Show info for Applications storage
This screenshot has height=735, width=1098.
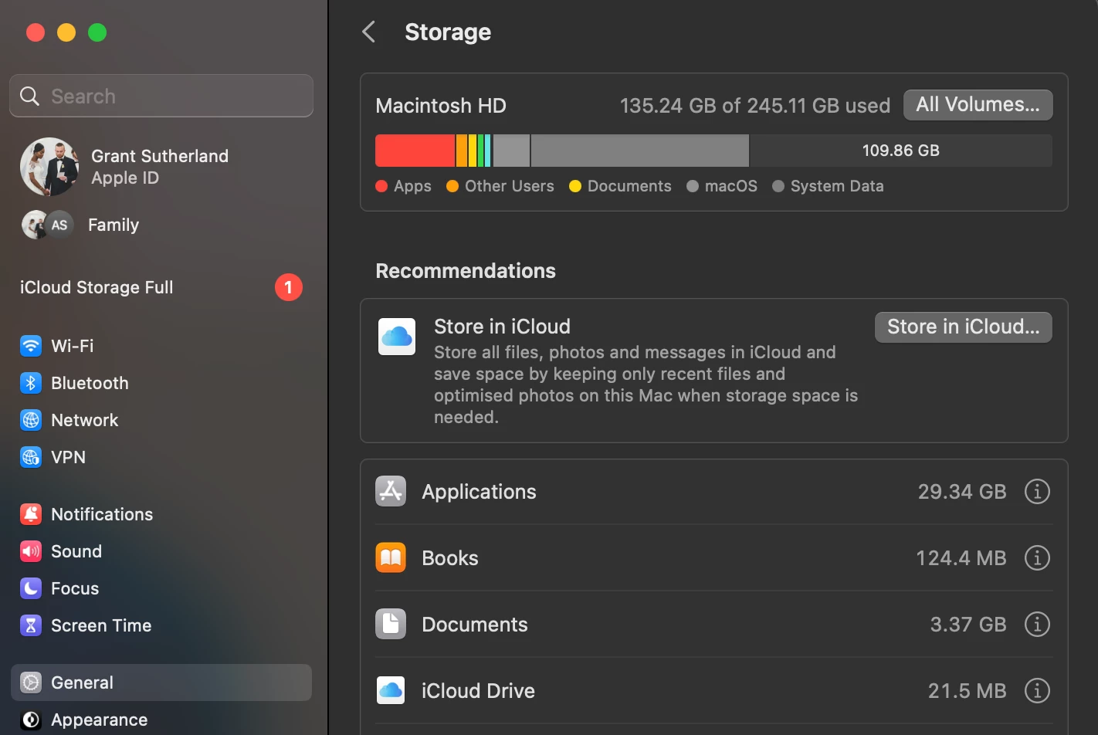1037,491
